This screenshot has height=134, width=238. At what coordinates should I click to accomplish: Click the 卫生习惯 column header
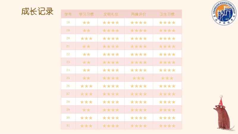[x=167, y=14]
